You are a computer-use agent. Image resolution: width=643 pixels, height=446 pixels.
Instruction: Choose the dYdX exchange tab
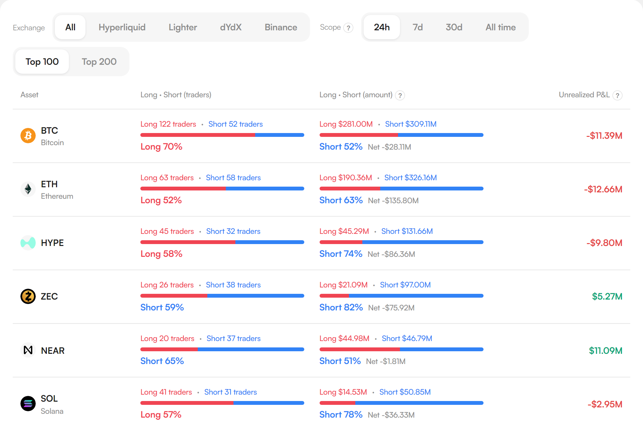231,27
